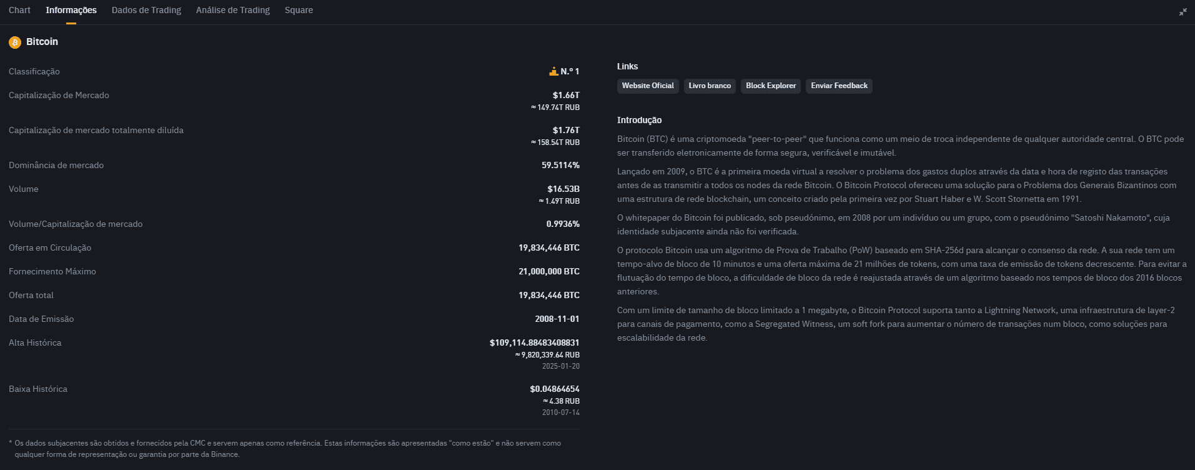This screenshot has width=1195, height=470.
Task: Select the 2025-01-20 date
Action: click(561, 366)
